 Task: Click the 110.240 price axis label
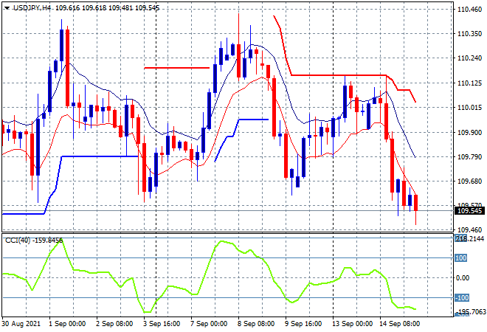pos(469,58)
